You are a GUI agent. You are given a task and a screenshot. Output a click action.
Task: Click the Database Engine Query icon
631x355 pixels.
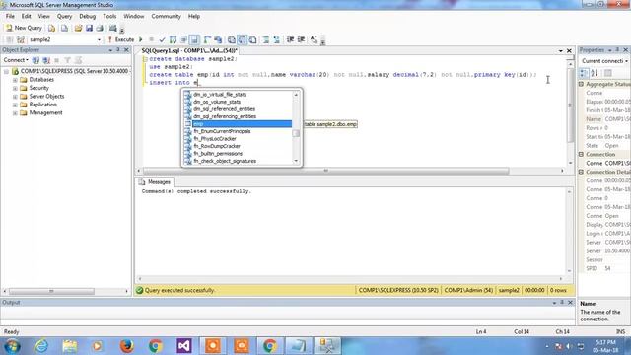(x=52, y=29)
